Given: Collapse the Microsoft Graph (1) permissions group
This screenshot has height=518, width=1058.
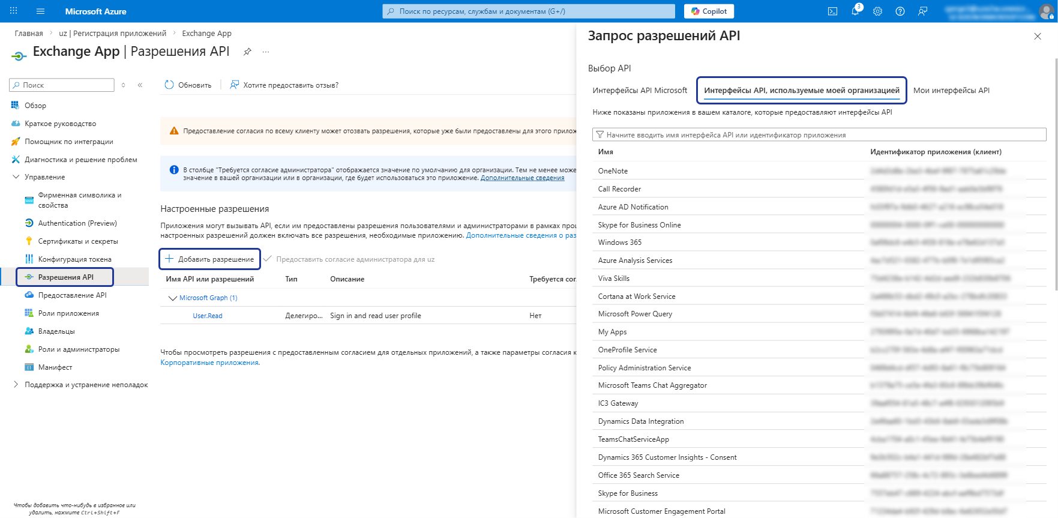Looking at the screenshot, I should pyautogui.click(x=173, y=298).
